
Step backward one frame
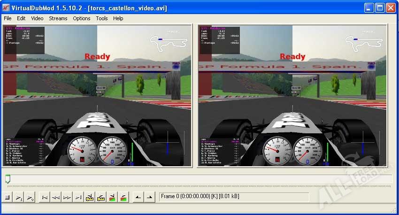[x=56, y=197]
